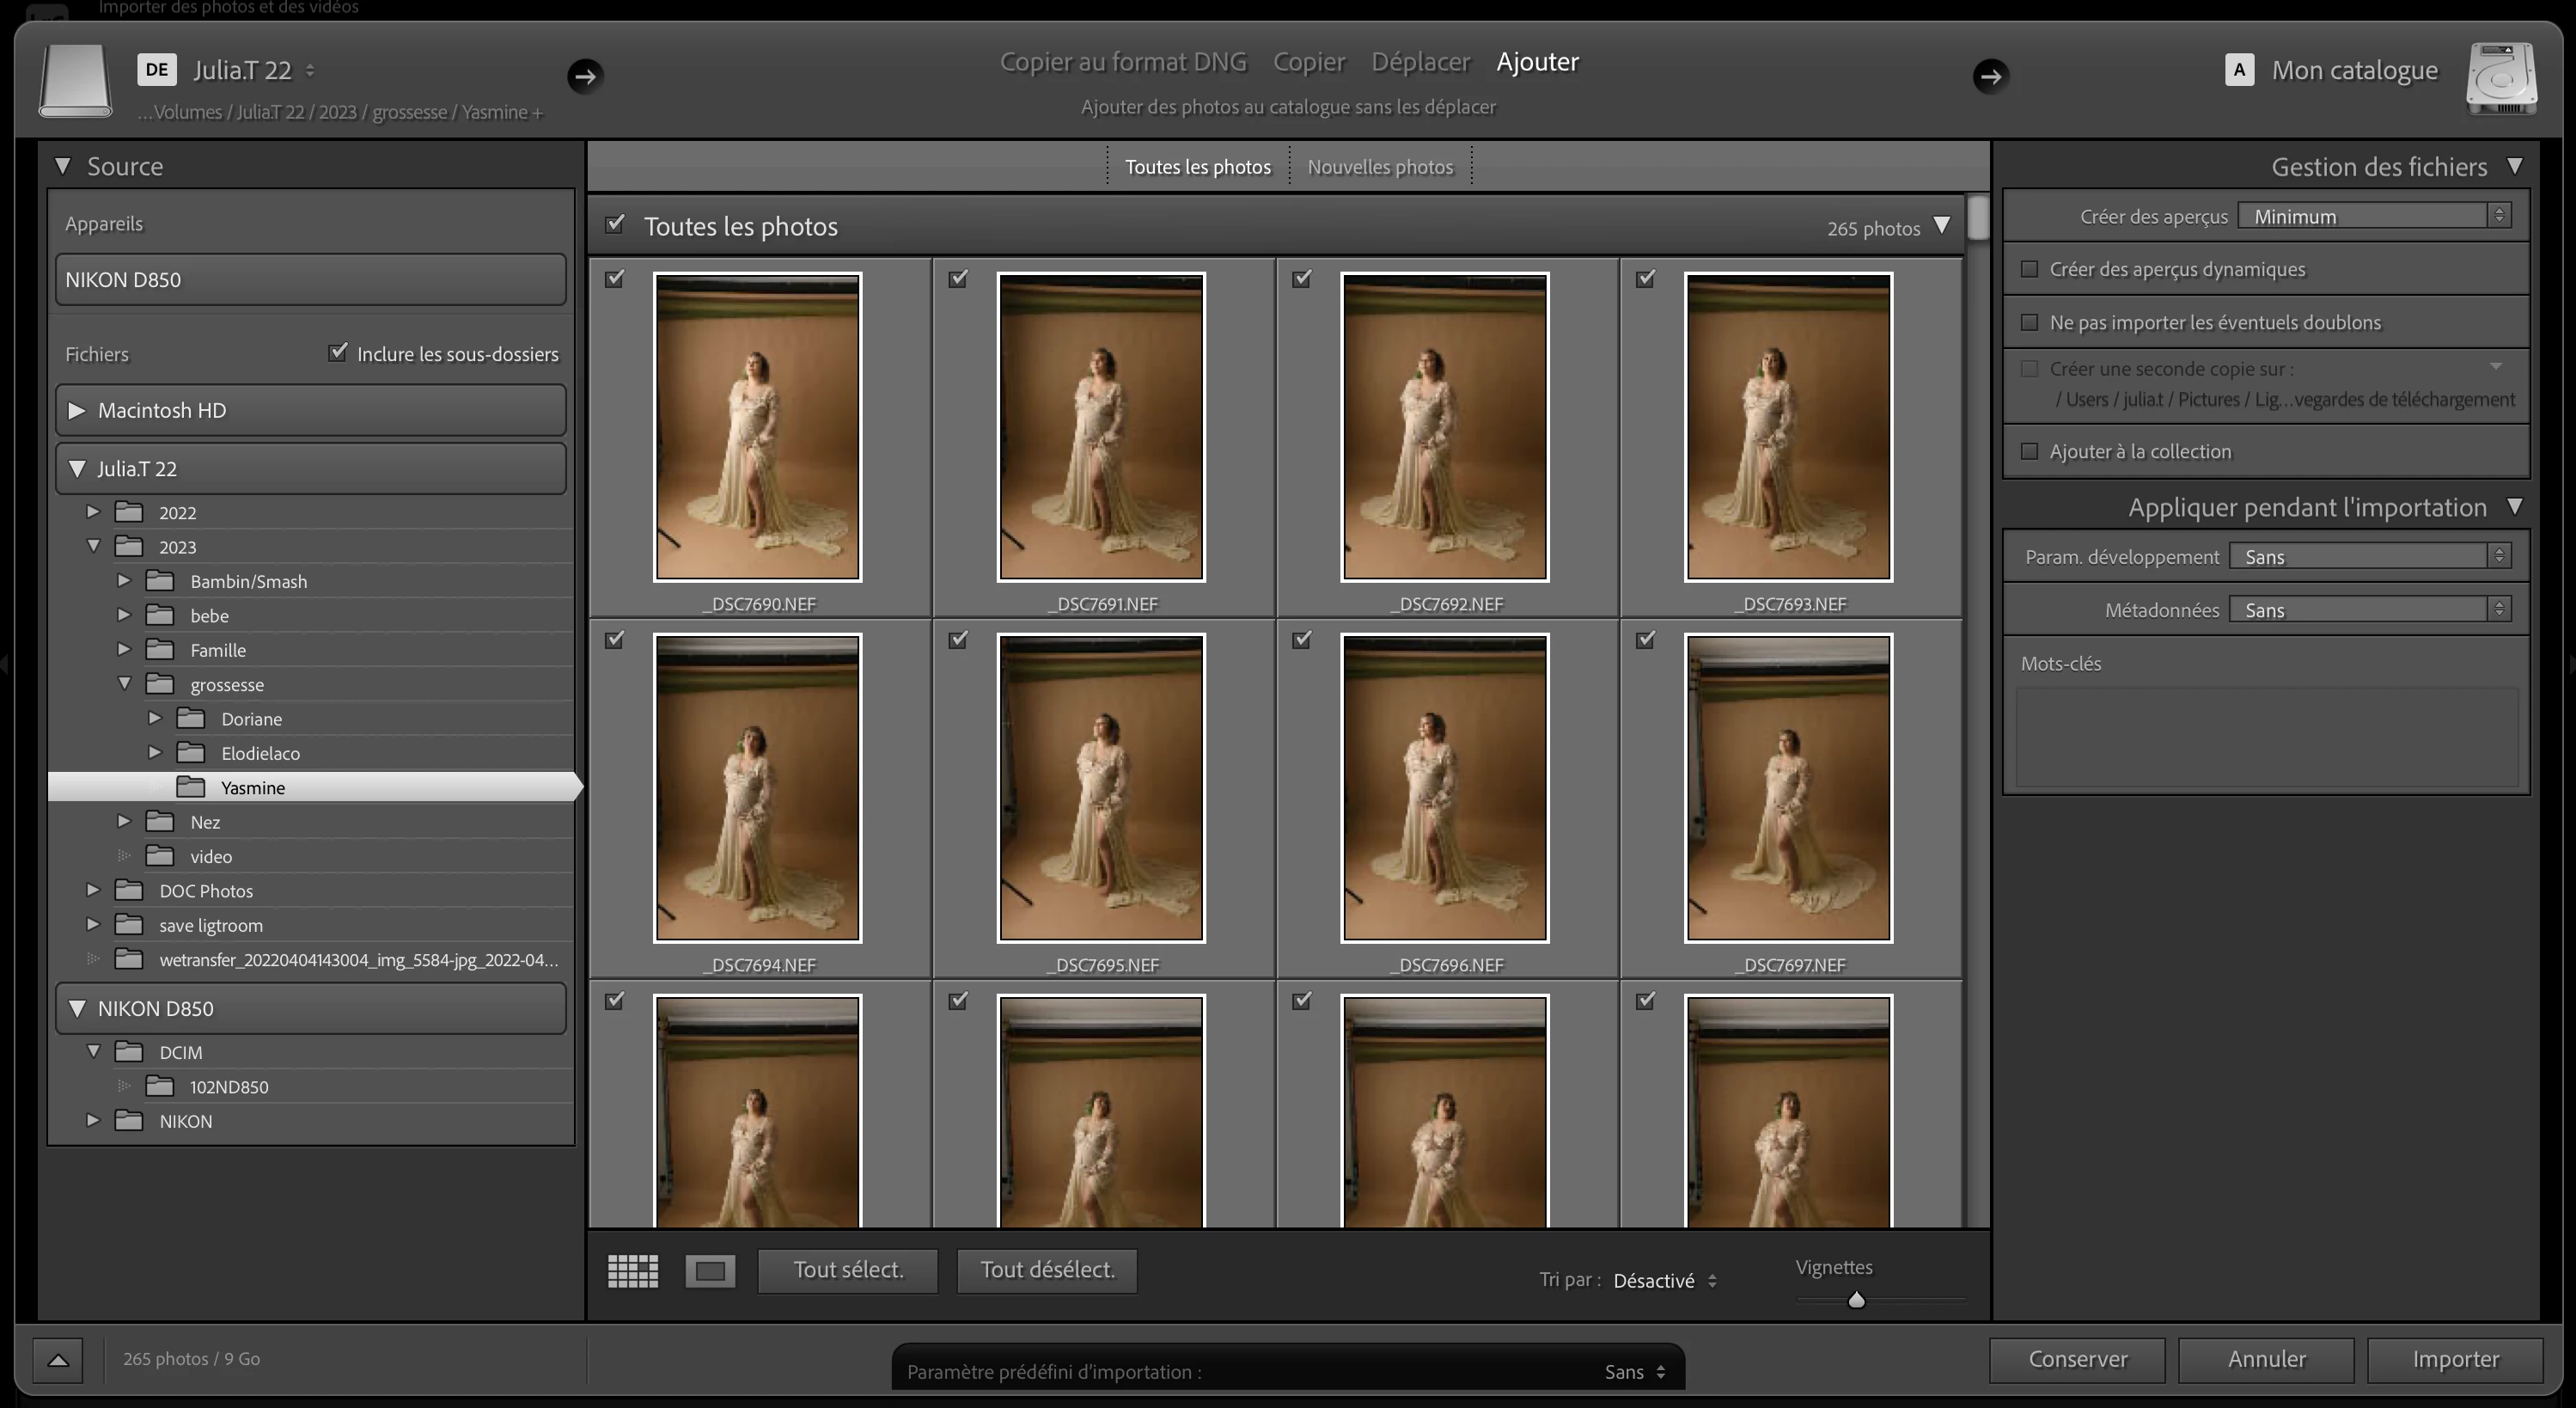This screenshot has height=1408, width=2576.
Task: Expand the Macintosh HD volume
Action: click(x=76, y=410)
